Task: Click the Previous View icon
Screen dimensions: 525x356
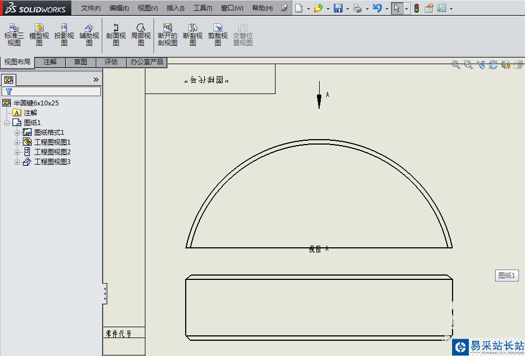Action: tap(481, 65)
